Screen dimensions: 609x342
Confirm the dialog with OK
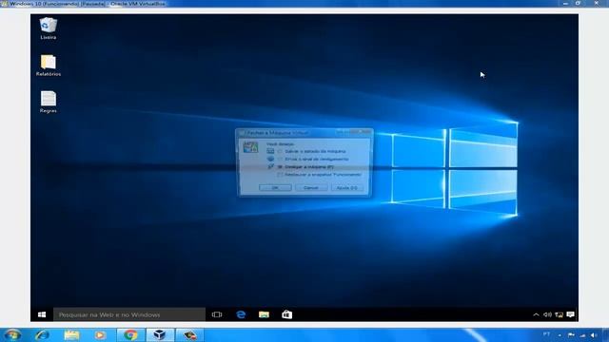pyautogui.click(x=275, y=188)
